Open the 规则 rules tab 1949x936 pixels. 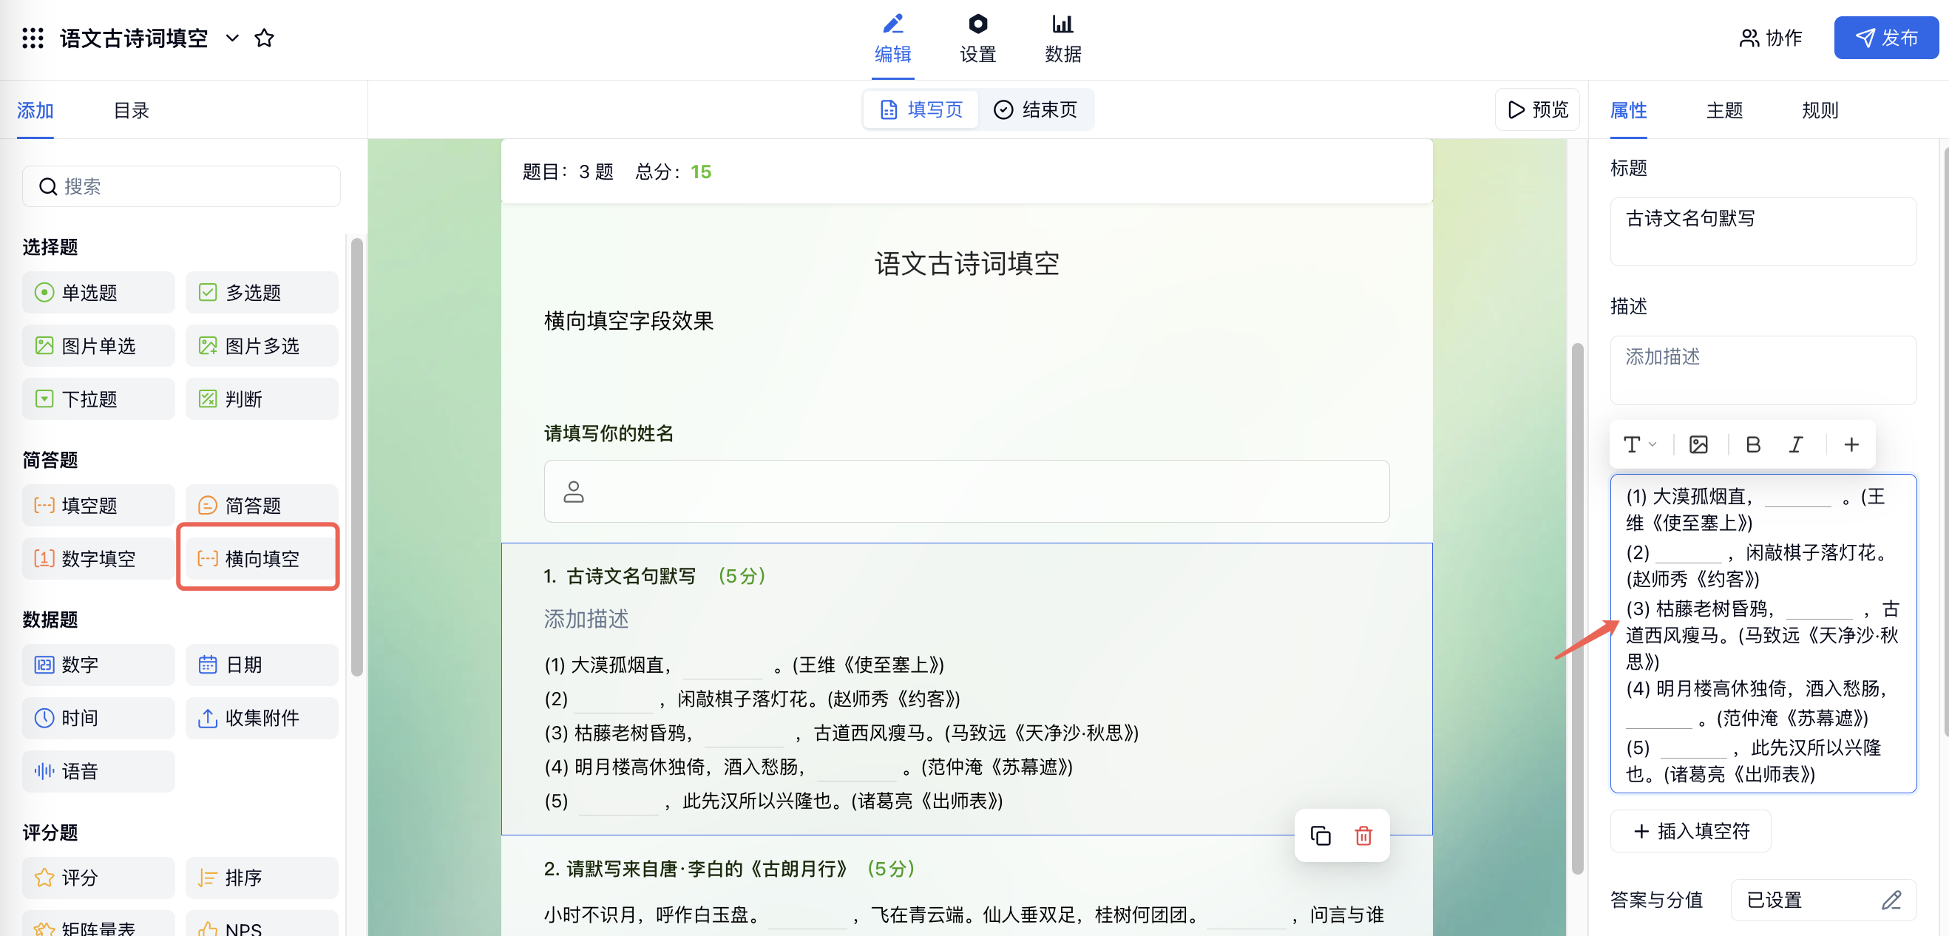[x=1820, y=110]
